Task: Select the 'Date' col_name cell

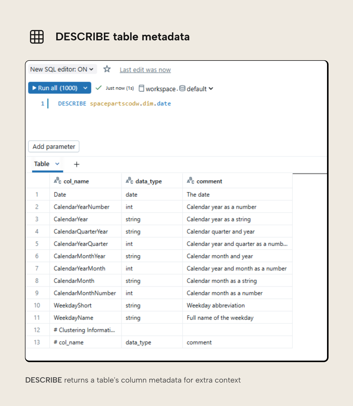Action: [x=85, y=194]
